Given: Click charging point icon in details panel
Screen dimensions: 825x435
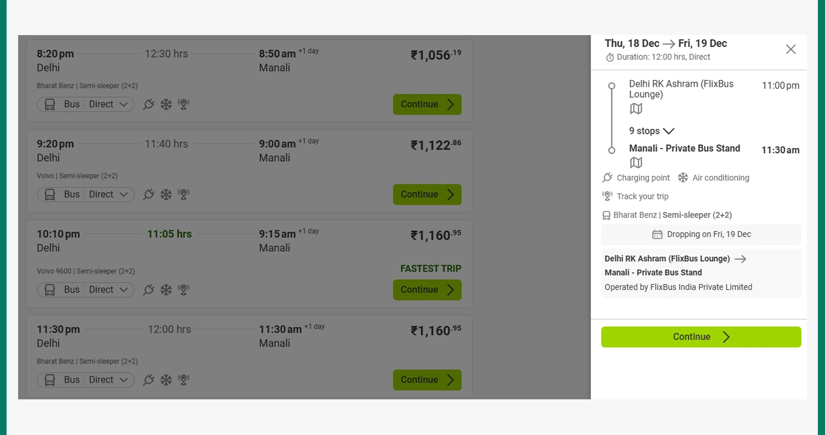Looking at the screenshot, I should [x=607, y=178].
